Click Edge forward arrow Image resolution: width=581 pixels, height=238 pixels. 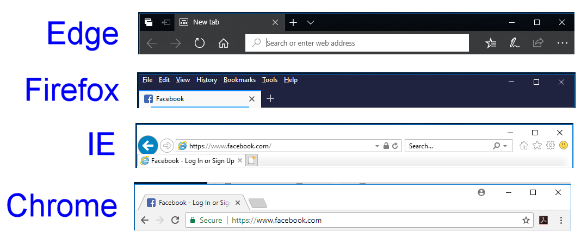tap(175, 43)
